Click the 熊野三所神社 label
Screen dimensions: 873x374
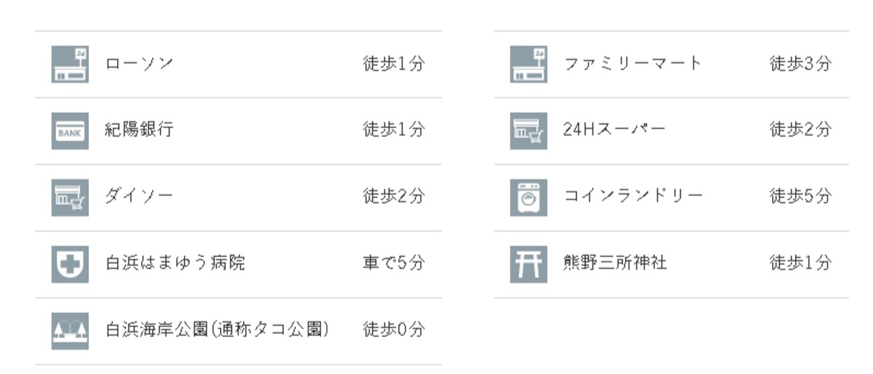[615, 263]
